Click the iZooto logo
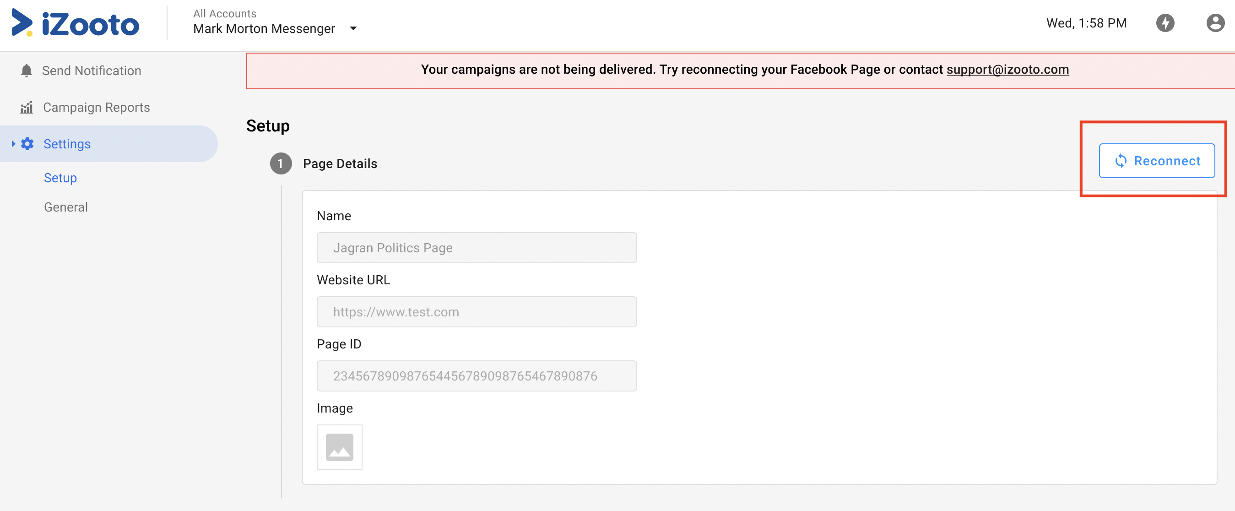Screen dimensions: 1235x511 pyautogui.click(x=75, y=23)
